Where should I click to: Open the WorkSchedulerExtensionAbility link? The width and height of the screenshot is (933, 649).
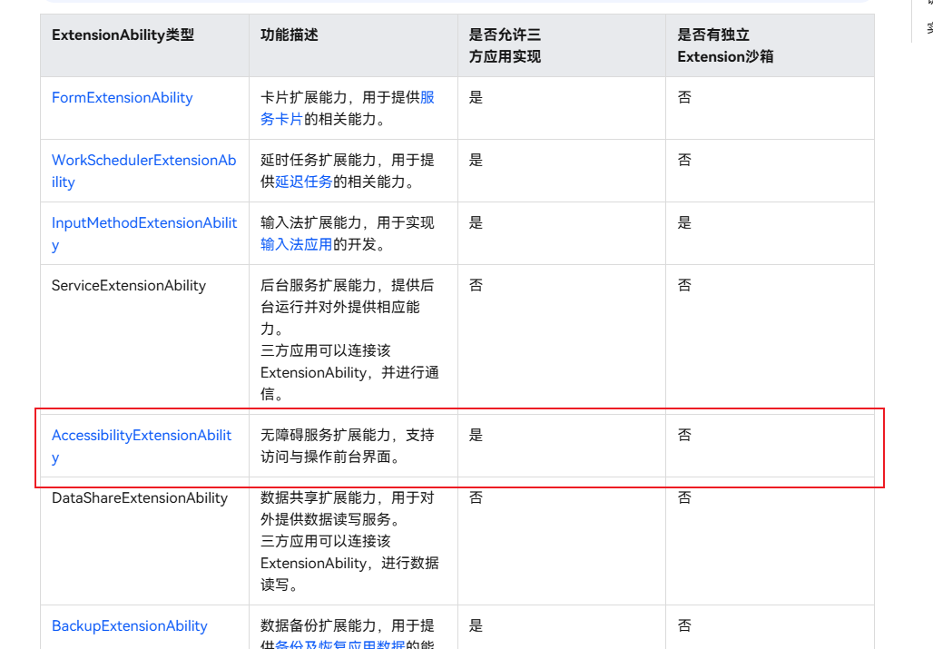[x=143, y=161]
